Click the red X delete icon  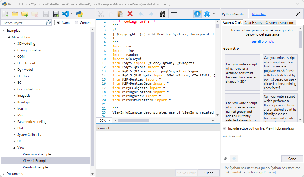tap(130, 14)
